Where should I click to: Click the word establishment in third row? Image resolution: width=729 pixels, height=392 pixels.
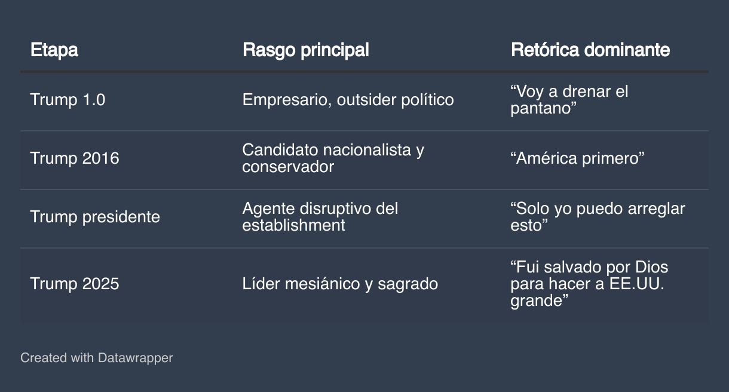[x=293, y=225]
